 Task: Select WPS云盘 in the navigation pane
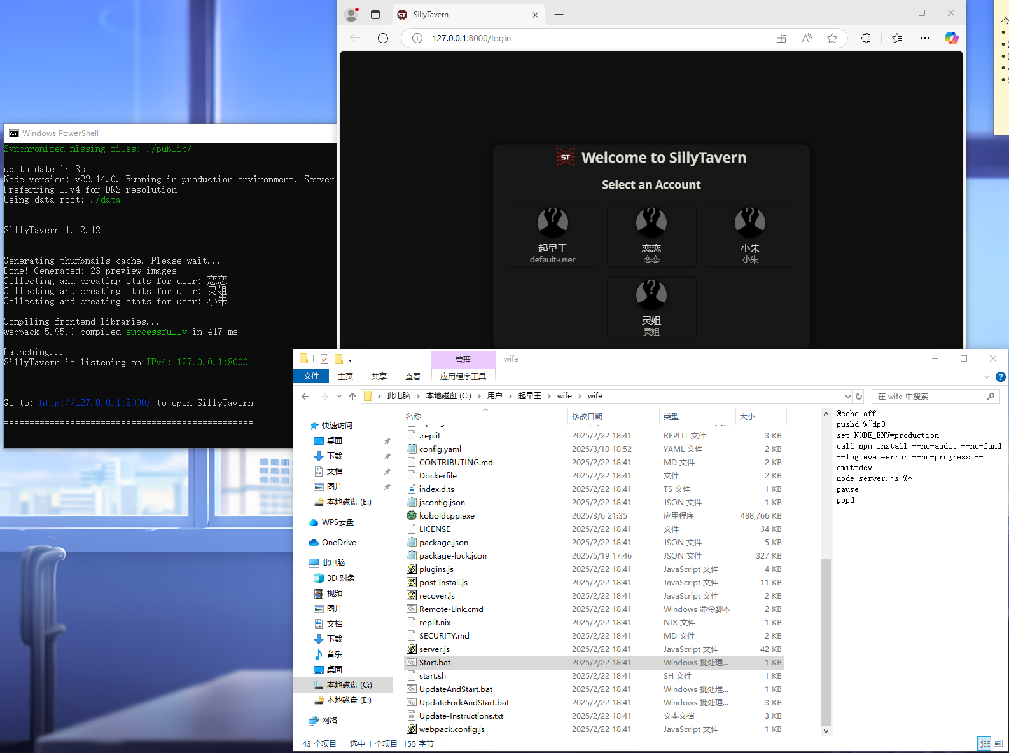click(337, 522)
